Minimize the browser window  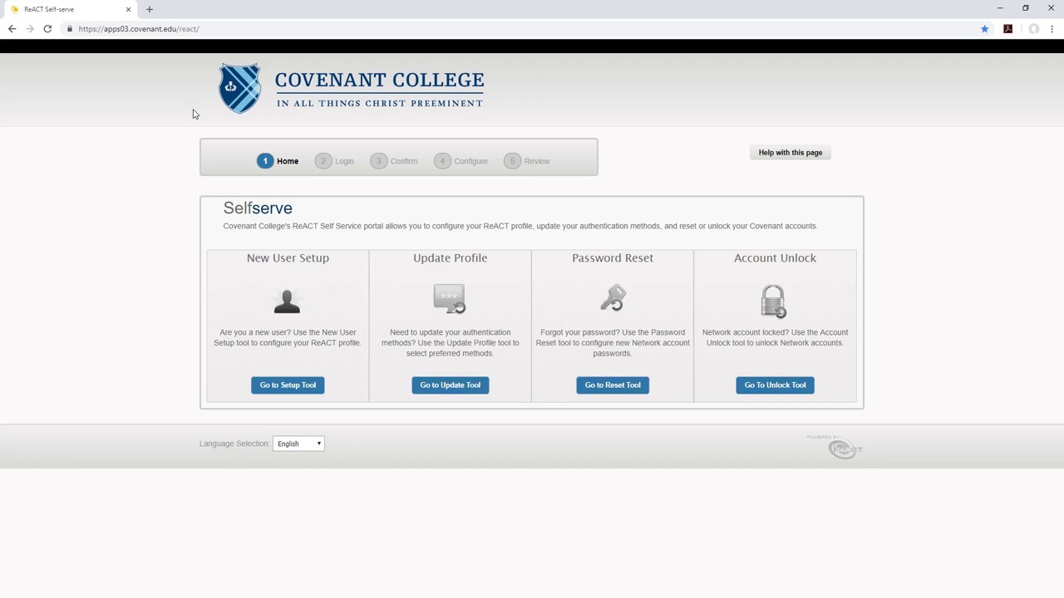tap(1000, 8)
